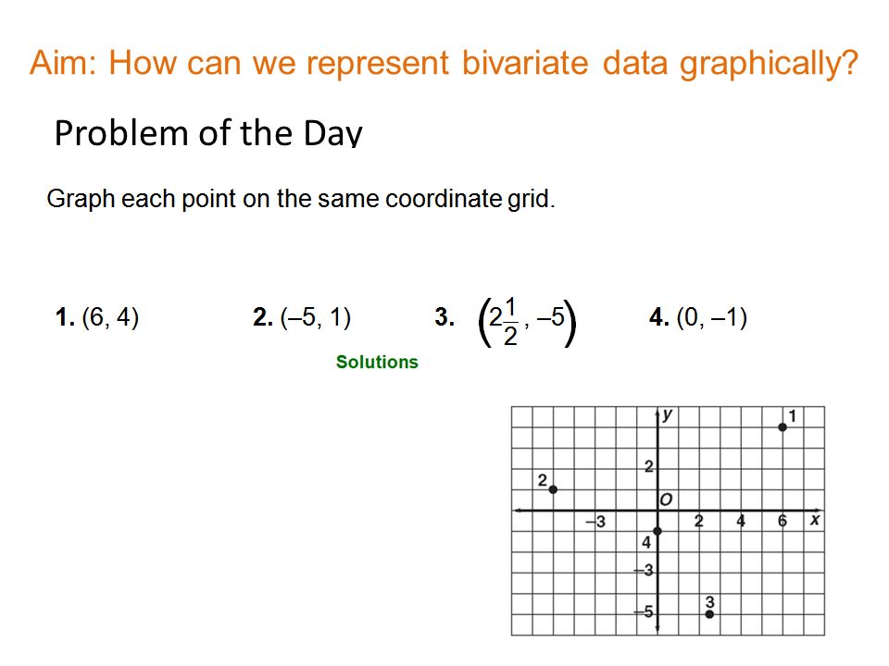The width and height of the screenshot is (889, 666).
Task: Click the green Solutions label
Action: coord(377,362)
